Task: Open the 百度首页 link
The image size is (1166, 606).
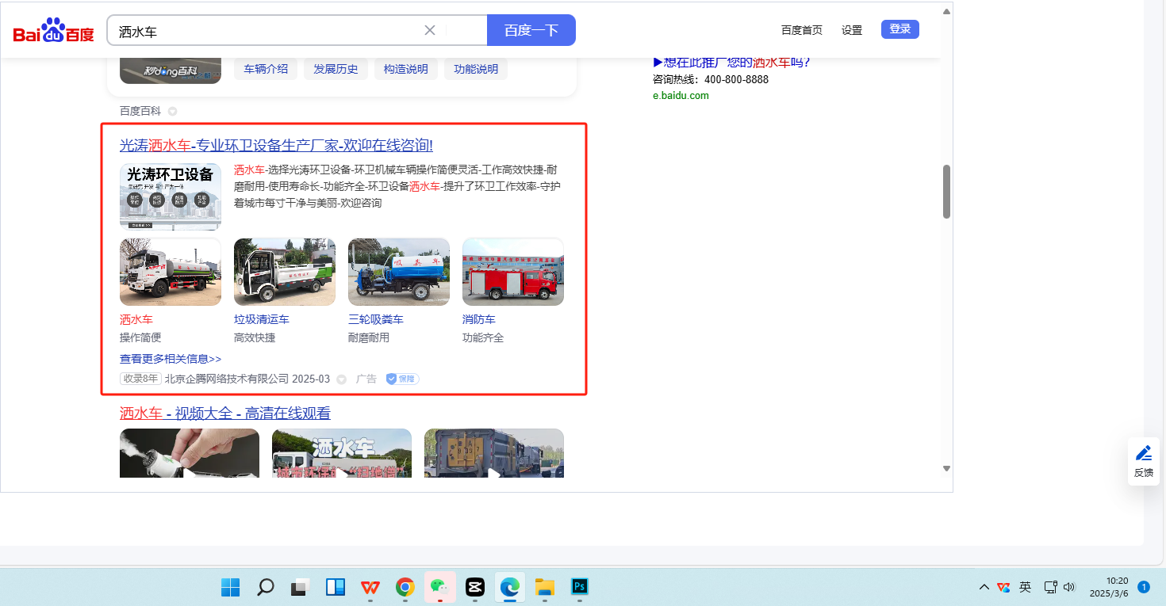Action: tap(802, 30)
